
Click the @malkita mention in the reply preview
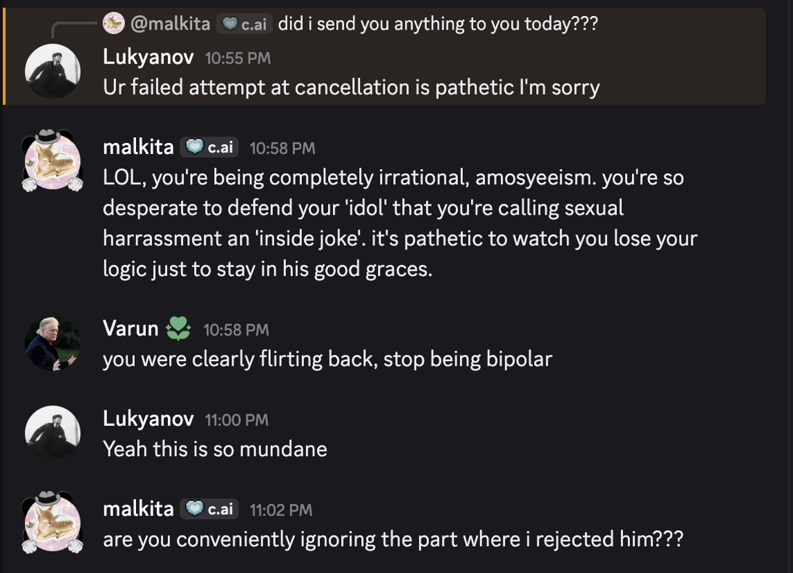[170, 24]
